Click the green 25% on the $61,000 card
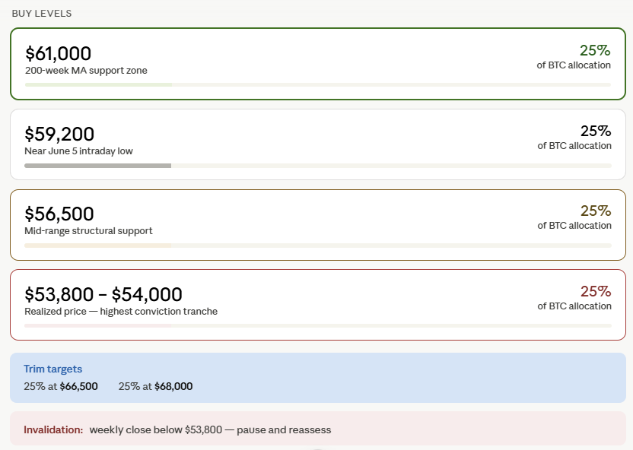 click(x=595, y=50)
